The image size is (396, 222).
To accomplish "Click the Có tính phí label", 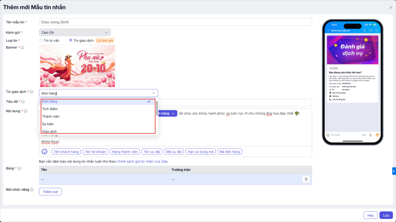I will (x=105, y=40).
